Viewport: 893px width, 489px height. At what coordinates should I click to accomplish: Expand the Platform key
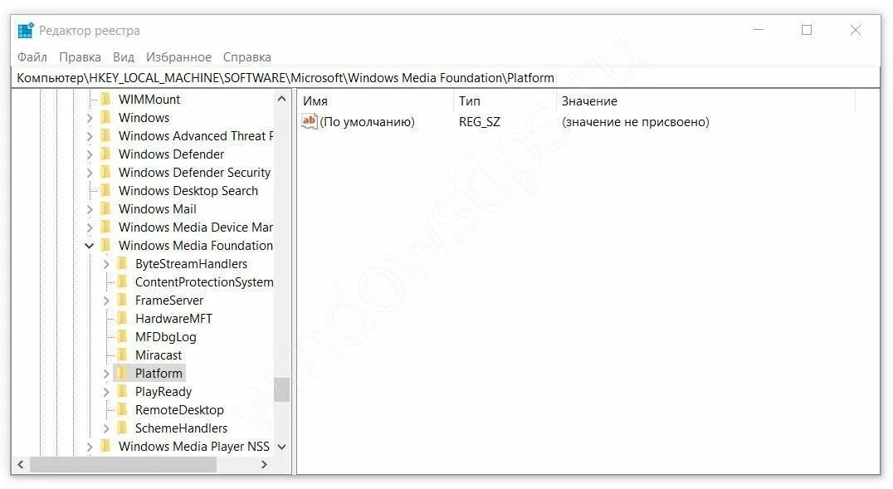[106, 374]
